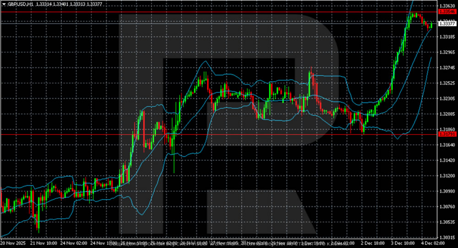The width and height of the screenshot is (458, 248).
Task: Click the 4 Dec 02:00 time label
Action: [433, 243]
